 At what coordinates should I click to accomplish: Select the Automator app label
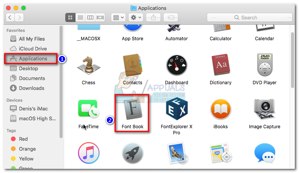point(176,39)
